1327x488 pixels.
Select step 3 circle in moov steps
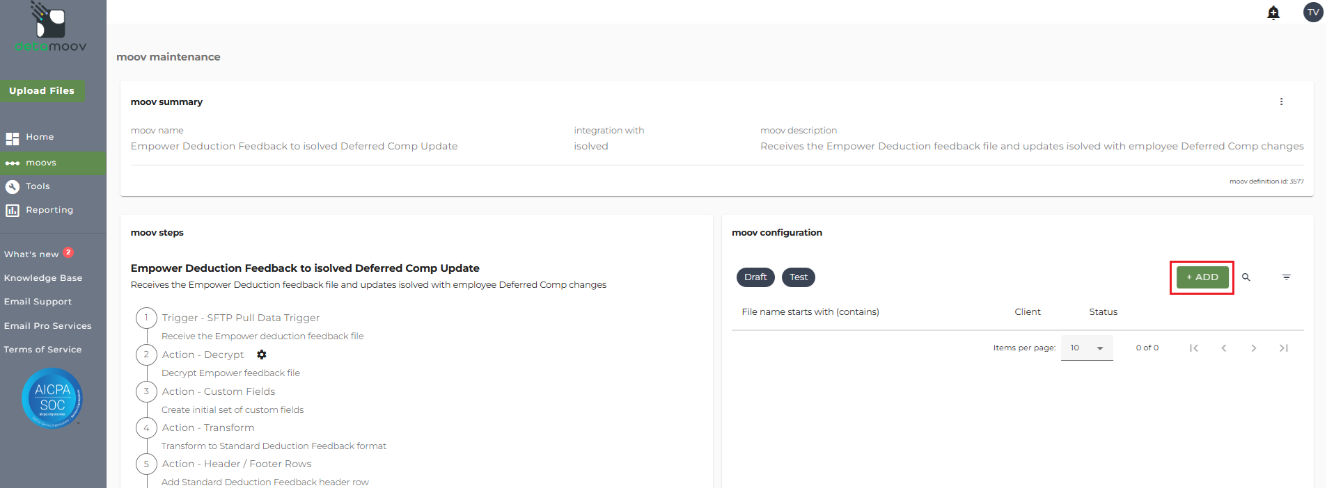coord(146,391)
